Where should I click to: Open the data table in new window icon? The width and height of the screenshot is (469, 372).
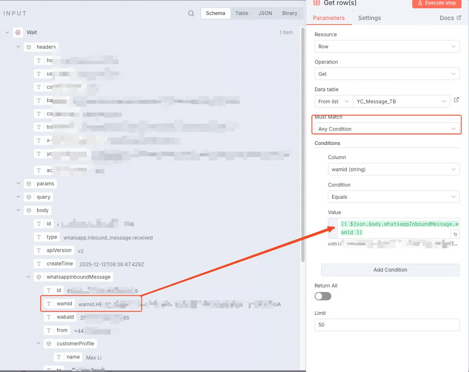(x=456, y=100)
